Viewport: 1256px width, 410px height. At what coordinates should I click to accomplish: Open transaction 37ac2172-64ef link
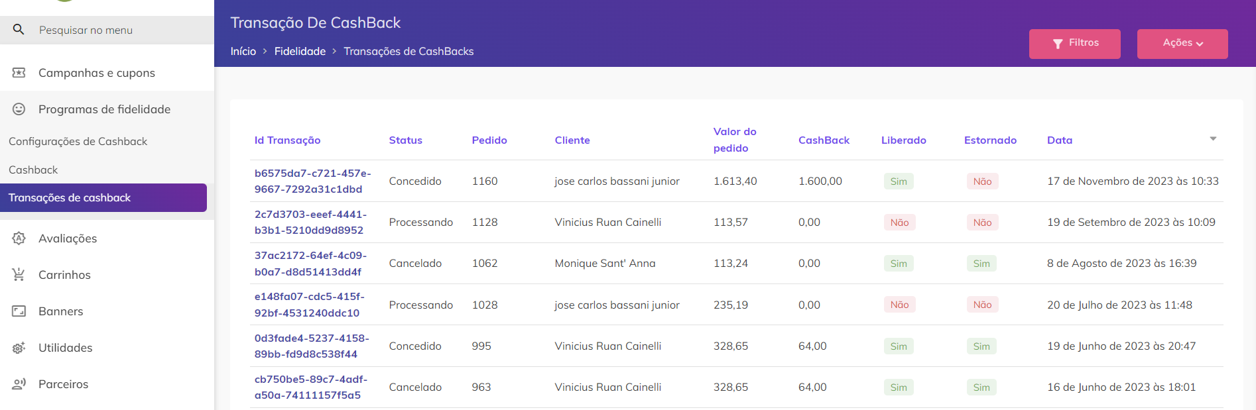pos(310,264)
